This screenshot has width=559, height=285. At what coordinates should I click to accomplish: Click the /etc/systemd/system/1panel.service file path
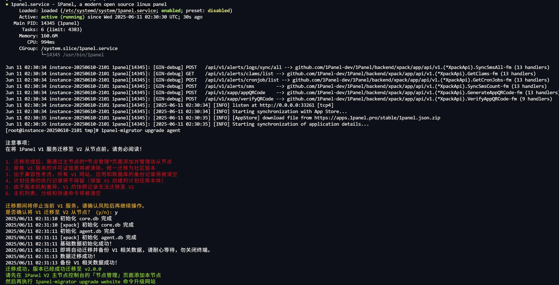[x=109, y=11]
